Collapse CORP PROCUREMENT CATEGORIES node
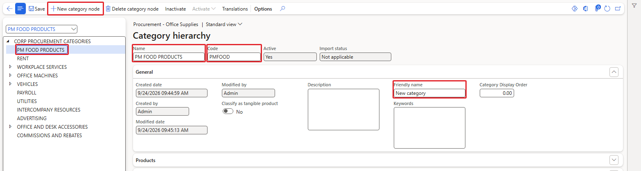The height and width of the screenshot is (171, 641). click(9, 41)
